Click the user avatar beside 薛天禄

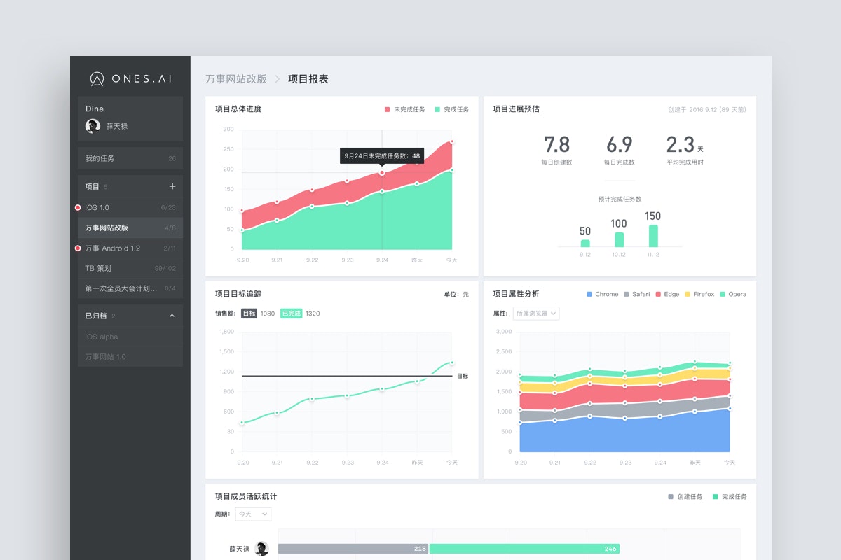click(93, 126)
